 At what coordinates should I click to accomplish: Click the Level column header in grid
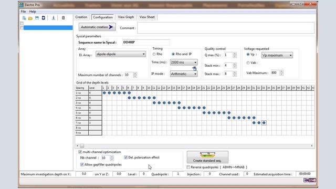[x=95, y=88]
